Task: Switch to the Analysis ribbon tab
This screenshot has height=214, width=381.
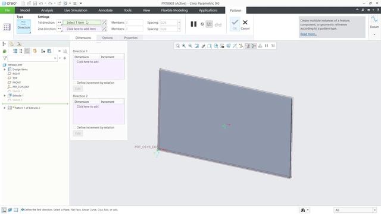Action: 47,10
